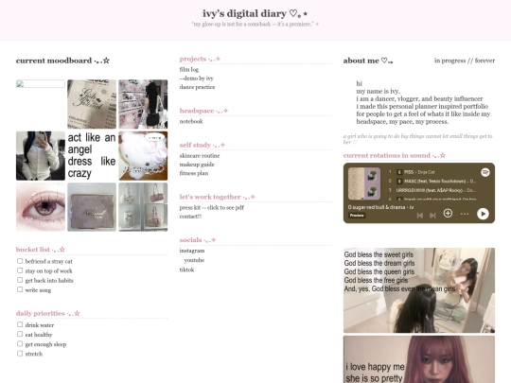Skip to next track in Spotify embed

click(432, 216)
